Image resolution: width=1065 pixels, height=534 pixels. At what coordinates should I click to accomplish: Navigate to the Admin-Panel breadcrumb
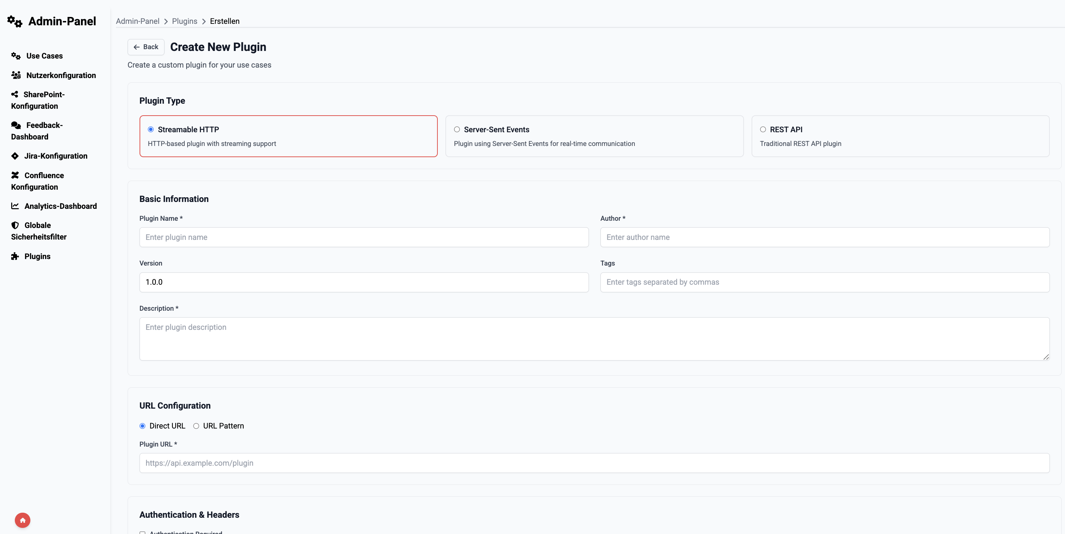[137, 21]
